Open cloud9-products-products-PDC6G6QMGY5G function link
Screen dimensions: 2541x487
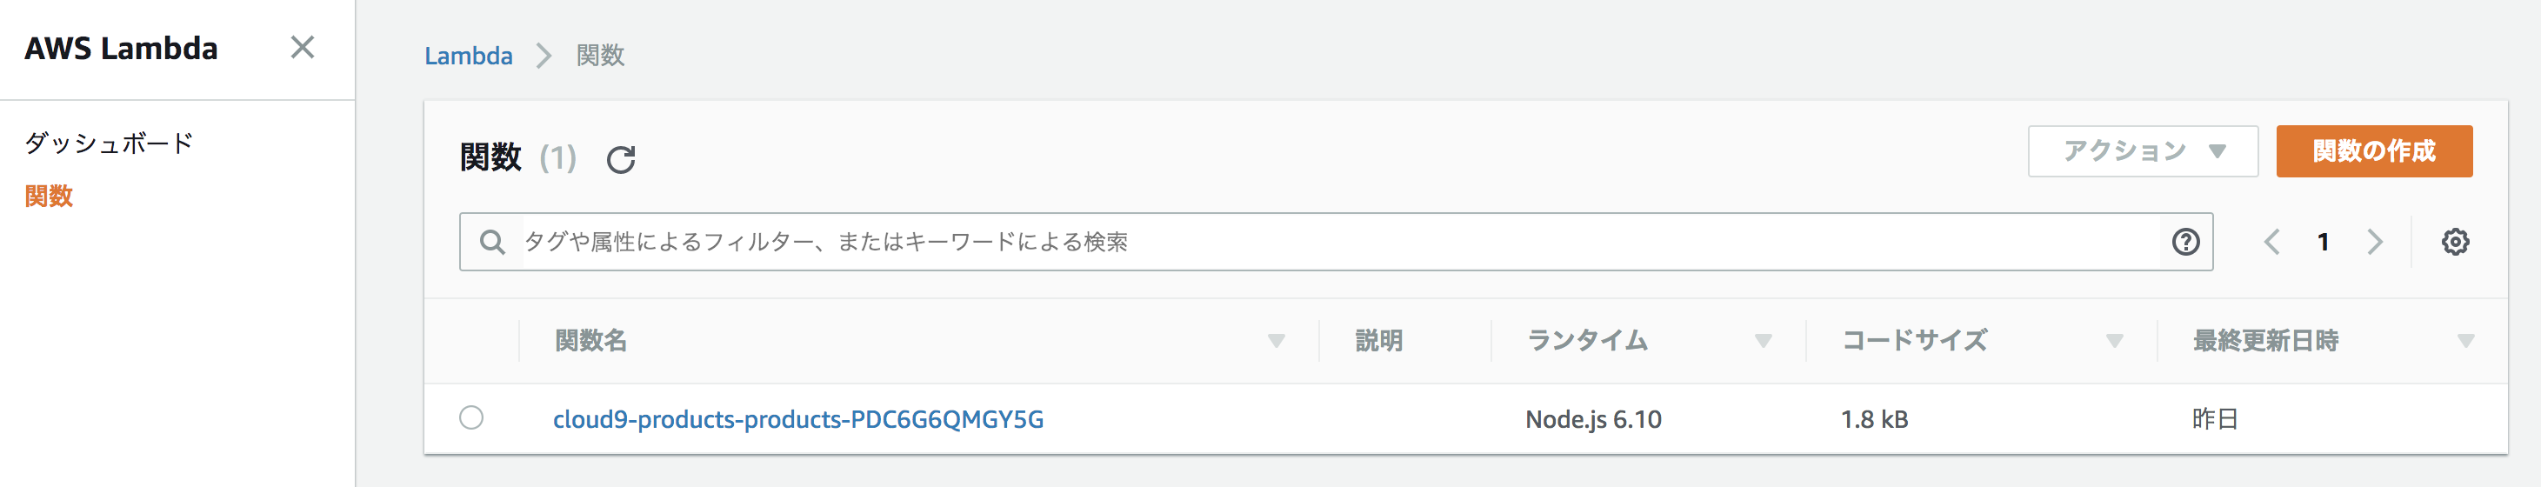[x=798, y=419]
